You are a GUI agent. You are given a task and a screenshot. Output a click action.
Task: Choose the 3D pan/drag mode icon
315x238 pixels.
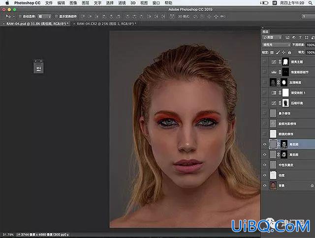click(209, 16)
